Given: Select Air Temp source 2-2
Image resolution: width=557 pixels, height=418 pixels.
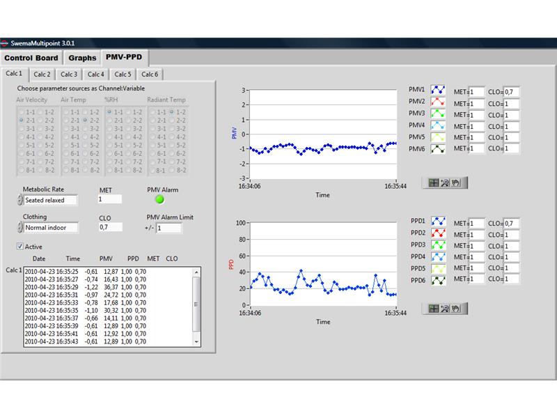Looking at the screenshot, I should (x=85, y=120).
